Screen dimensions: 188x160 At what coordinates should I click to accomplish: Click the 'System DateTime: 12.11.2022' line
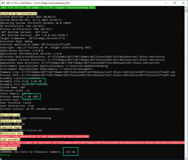(x=28, y=17)
